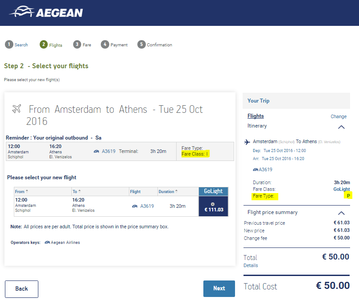
Task: Sort flights by To column arrow
Action: pyautogui.click(x=79, y=191)
